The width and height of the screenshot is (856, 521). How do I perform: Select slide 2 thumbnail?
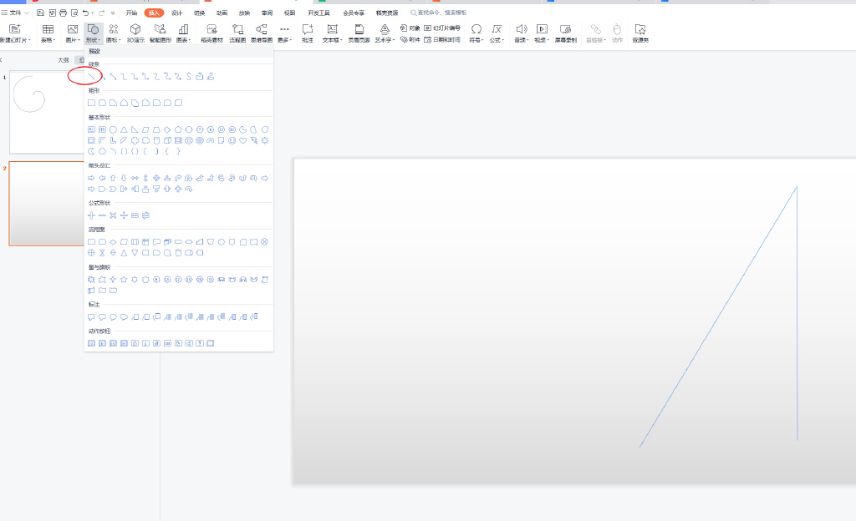(47, 203)
